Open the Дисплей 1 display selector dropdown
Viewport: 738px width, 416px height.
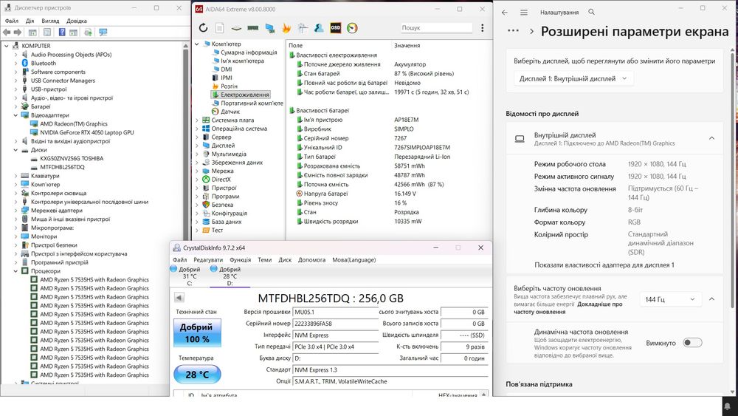573,78
